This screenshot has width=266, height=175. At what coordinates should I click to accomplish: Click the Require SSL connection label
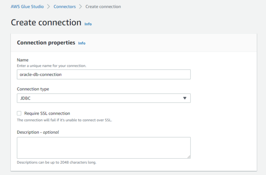(x=47, y=113)
